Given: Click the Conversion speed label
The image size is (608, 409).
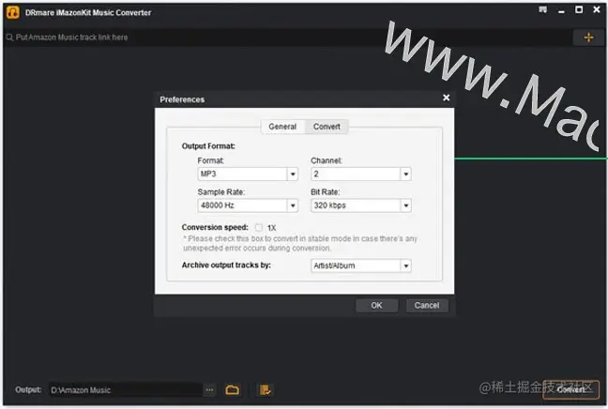Looking at the screenshot, I should pos(215,227).
